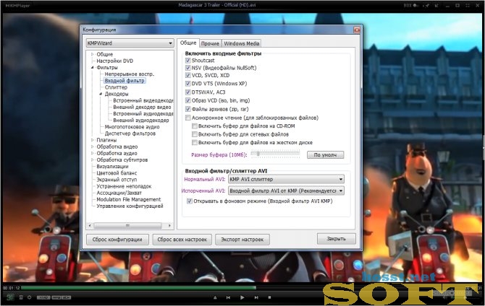Click Сброс всех настроек button
Image resolution: width=485 pixels, height=306 pixels.
tap(182, 240)
